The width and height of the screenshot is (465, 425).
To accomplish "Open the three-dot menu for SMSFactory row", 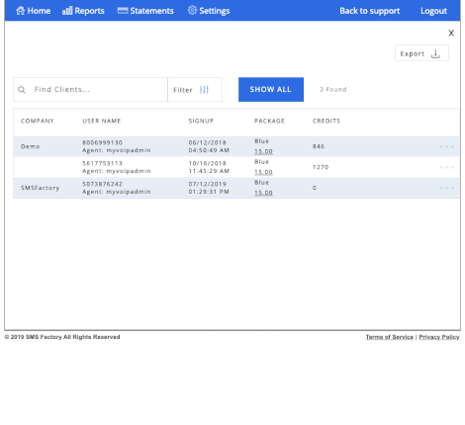I will coord(447,188).
